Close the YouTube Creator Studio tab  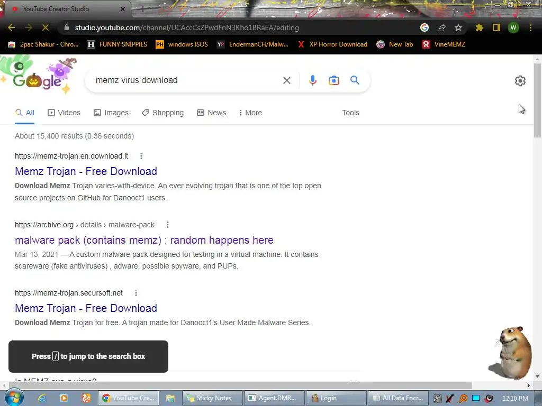[x=123, y=9]
